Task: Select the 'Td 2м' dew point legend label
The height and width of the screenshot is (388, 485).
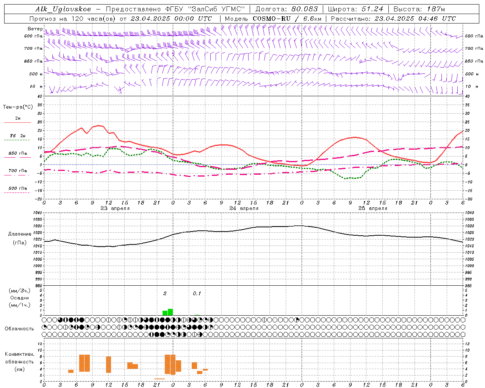Action: point(18,136)
